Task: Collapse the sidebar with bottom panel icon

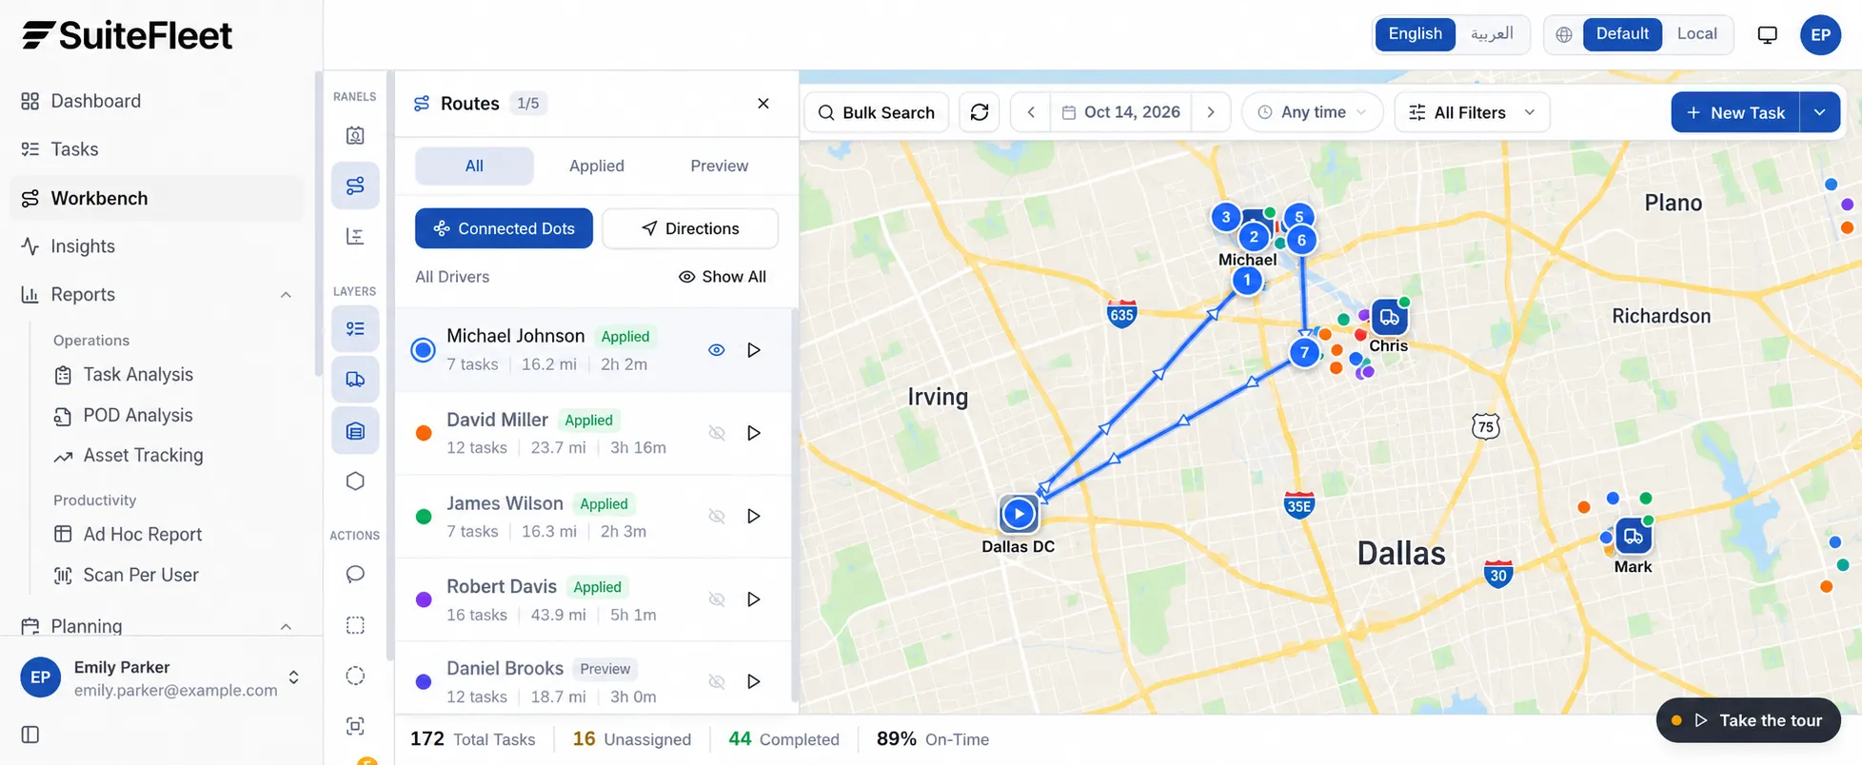Action: coord(30,735)
